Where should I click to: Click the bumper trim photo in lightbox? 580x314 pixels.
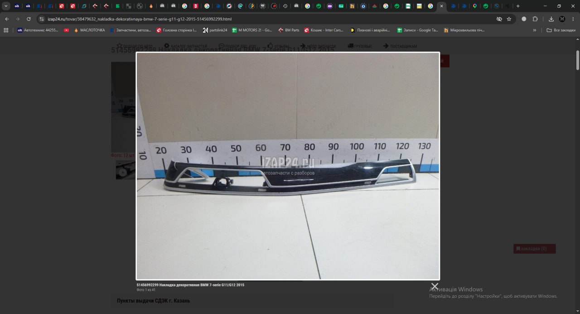click(x=288, y=166)
